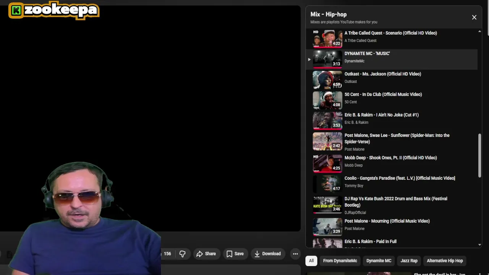Click channel name 'DJRapOfficial'
Viewport: 489px width, 275px height.
(355, 212)
